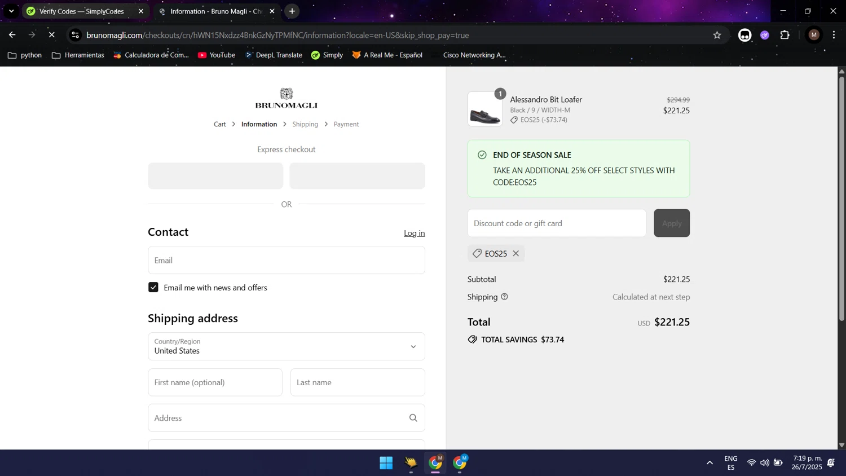Click the right express checkout placeholder button
The image size is (846, 476).
pos(357,176)
